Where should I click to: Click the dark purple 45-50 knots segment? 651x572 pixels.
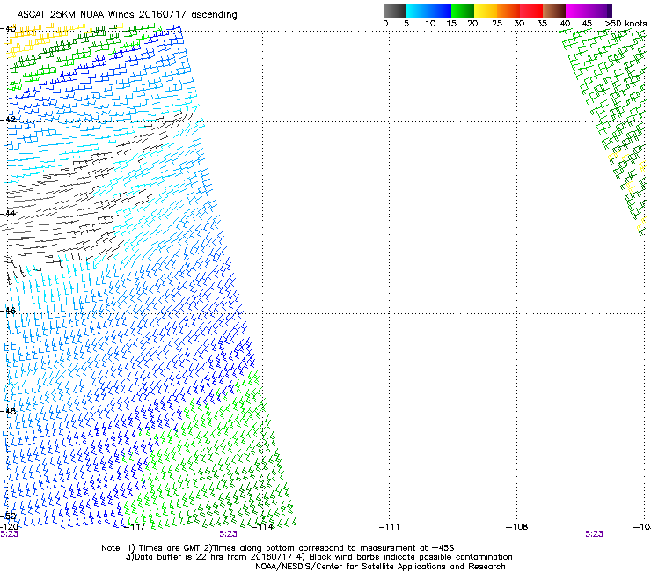600,11
